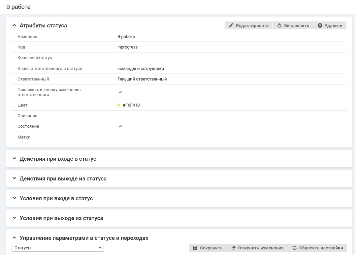
Task: Collapse the Атрибуты статуса section
Action: (14, 25)
